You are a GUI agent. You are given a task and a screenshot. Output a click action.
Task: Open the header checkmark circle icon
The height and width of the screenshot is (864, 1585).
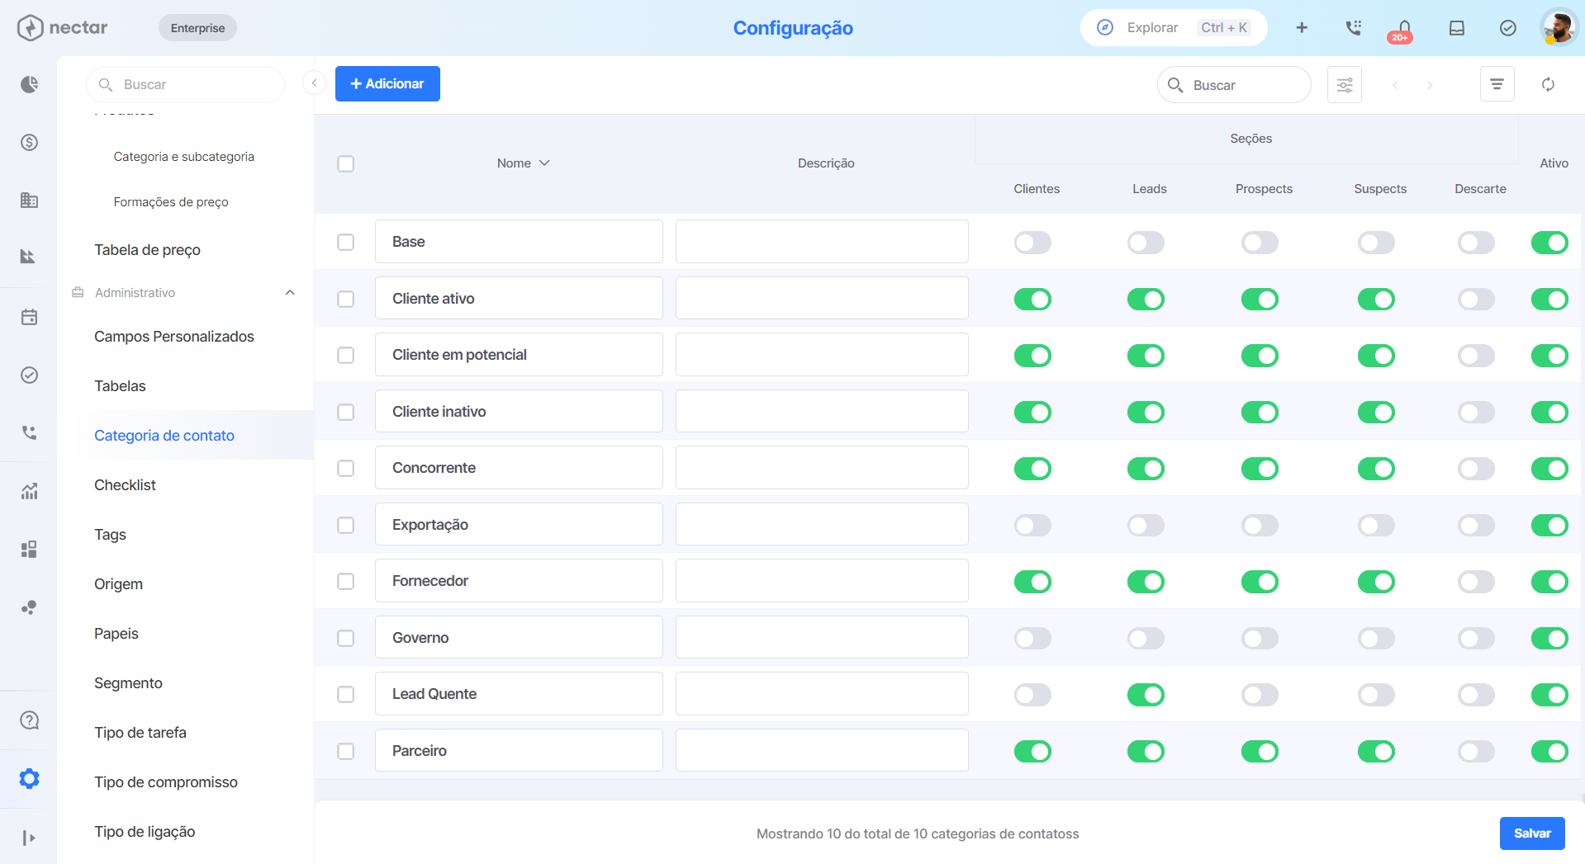(x=1507, y=28)
